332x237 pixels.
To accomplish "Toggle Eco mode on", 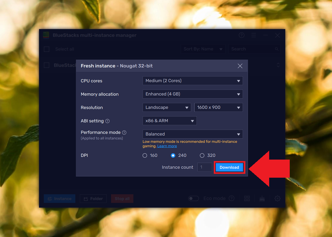I will pyautogui.click(x=194, y=198).
